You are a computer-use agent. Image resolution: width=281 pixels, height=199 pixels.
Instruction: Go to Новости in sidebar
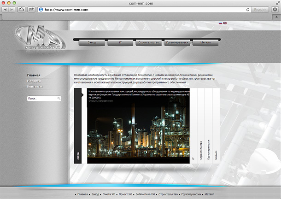pos(34,81)
